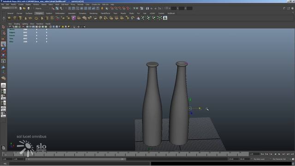This screenshot has width=295, height=166.
Task: Create a polygon plane from the shelf
Action: coord(31,18)
